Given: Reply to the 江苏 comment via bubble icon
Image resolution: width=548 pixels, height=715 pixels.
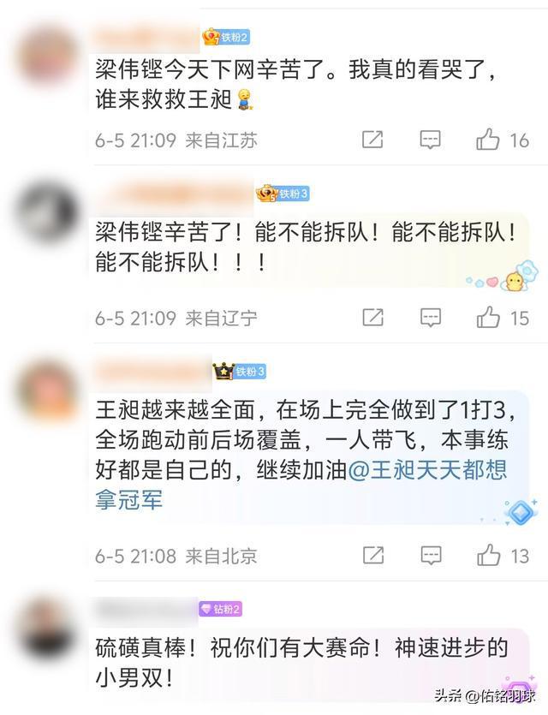Looking at the screenshot, I should 430,140.
